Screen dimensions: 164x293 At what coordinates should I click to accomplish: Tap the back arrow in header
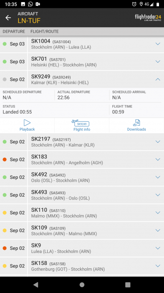pos(8,18)
